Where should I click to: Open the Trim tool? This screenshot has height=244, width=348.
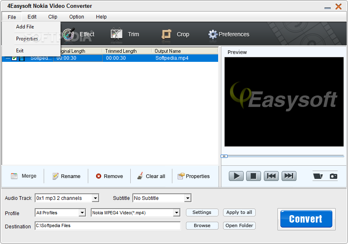125,34
